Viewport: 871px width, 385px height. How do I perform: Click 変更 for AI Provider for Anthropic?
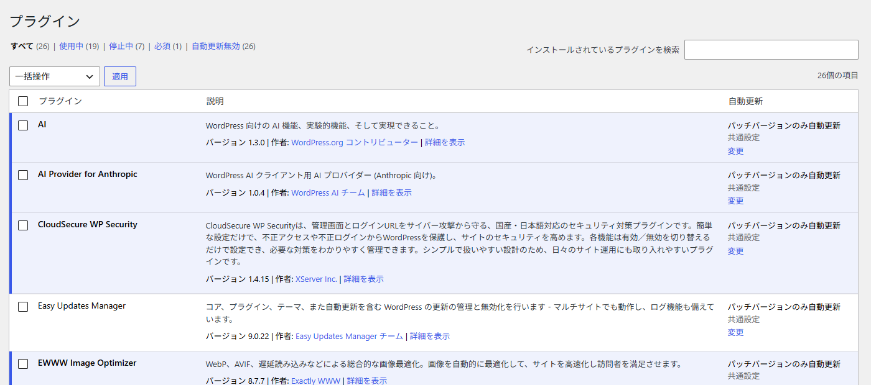[x=735, y=201]
